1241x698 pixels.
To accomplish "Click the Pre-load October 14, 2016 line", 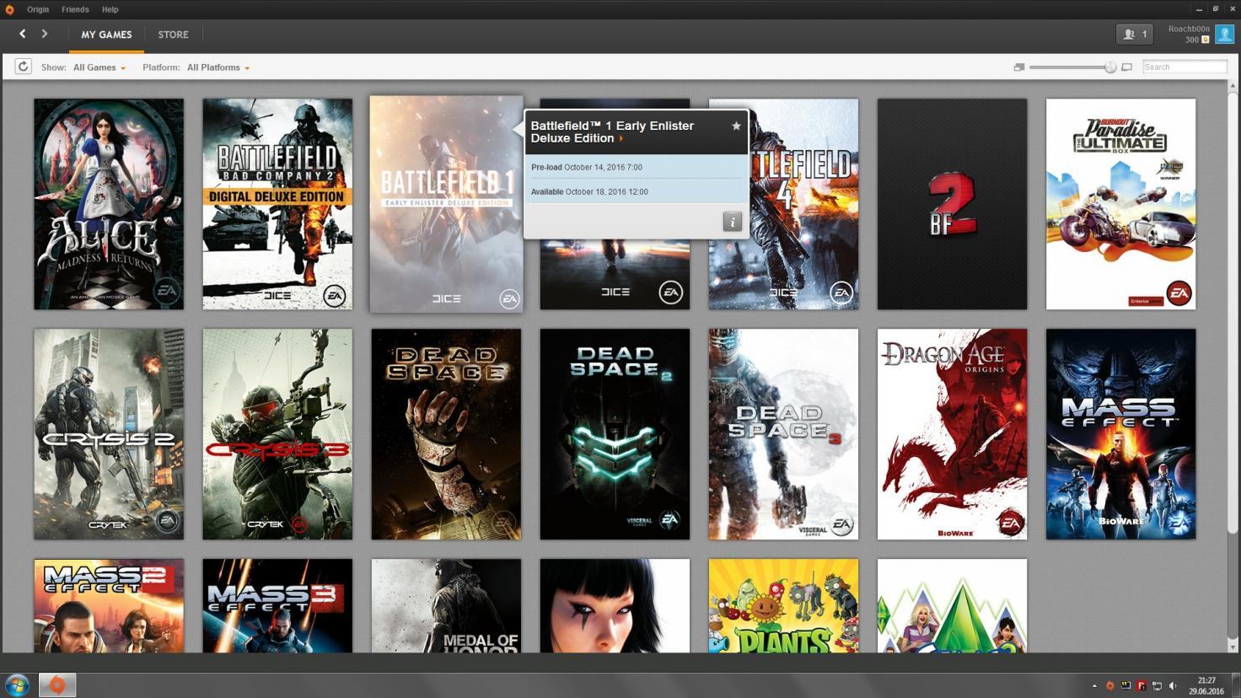I will click(587, 167).
